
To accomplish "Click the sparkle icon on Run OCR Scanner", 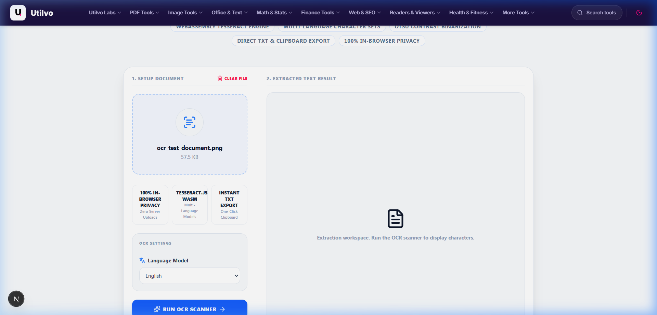I will (x=157, y=309).
